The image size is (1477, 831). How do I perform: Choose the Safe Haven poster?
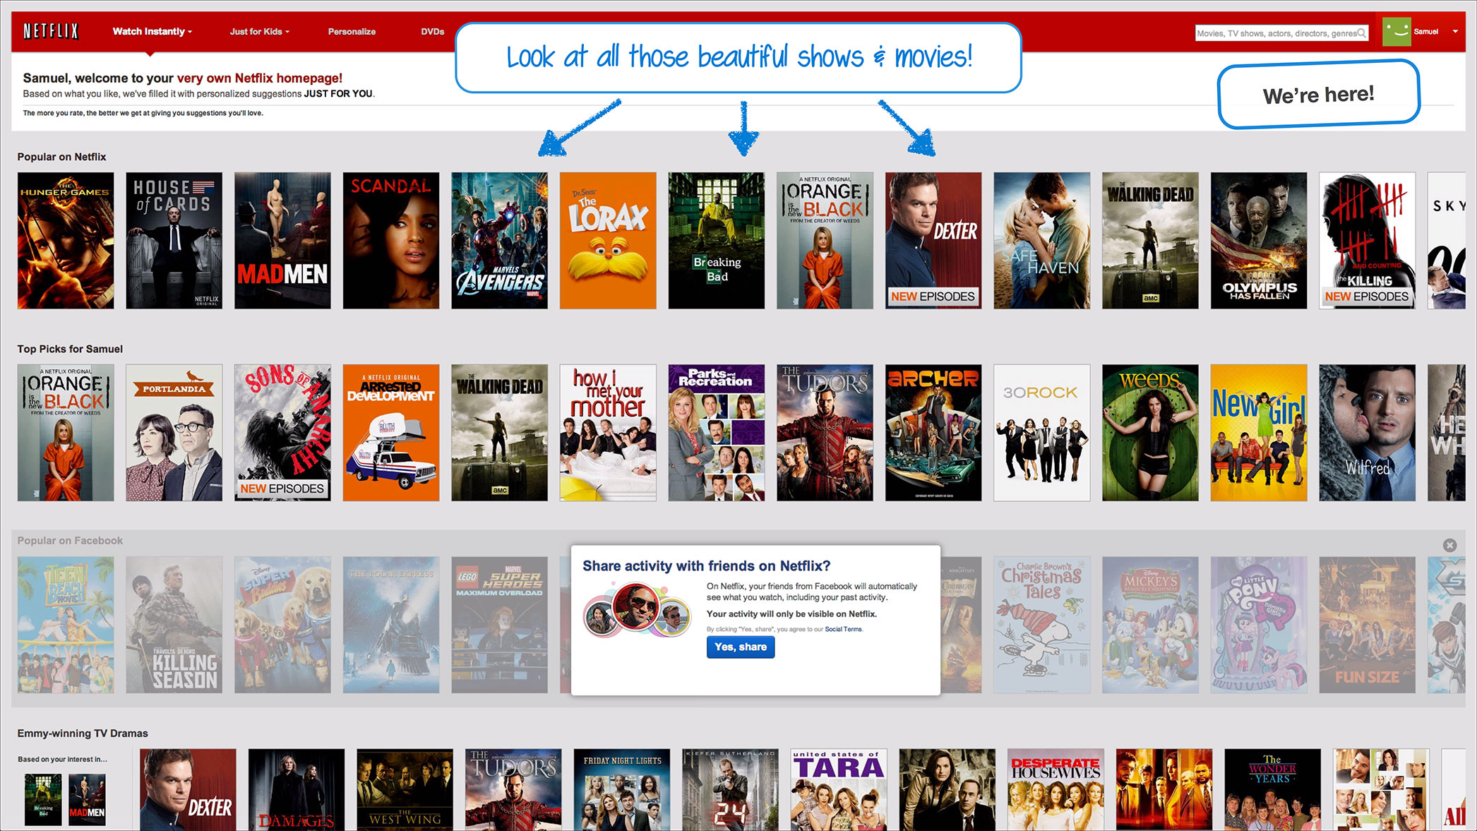pyautogui.click(x=1042, y=241)
